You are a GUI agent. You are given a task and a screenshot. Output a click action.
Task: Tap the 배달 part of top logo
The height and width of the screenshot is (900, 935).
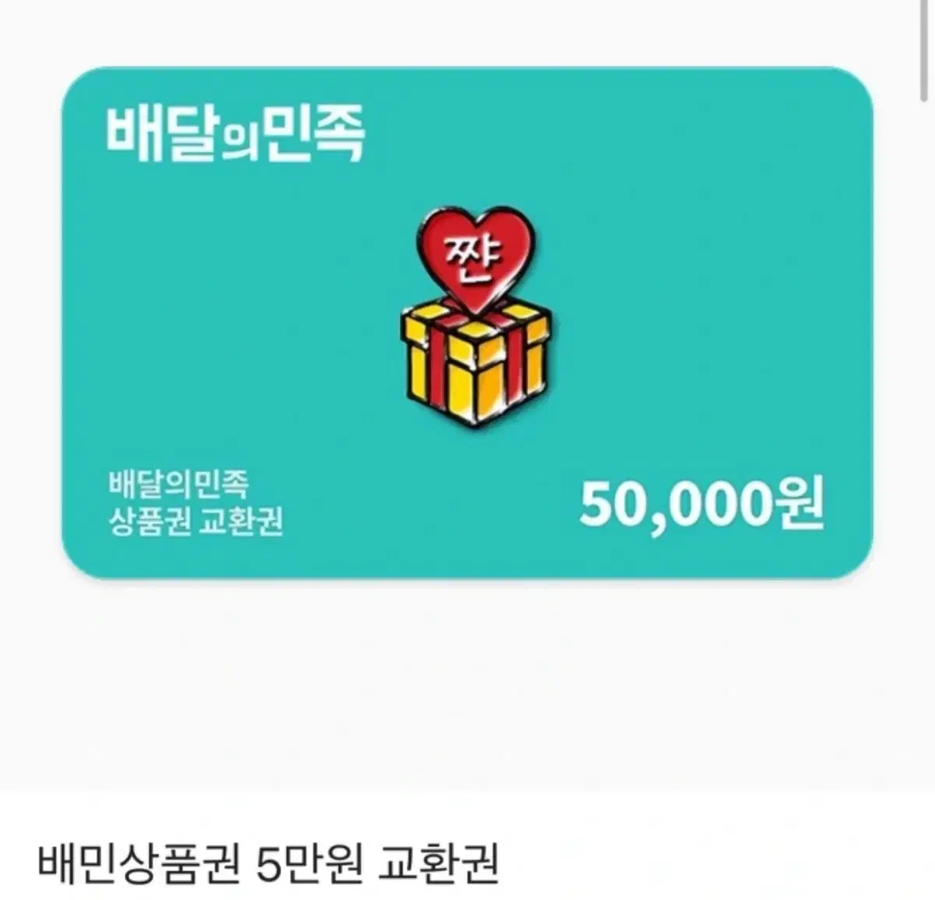click(161, 135)
